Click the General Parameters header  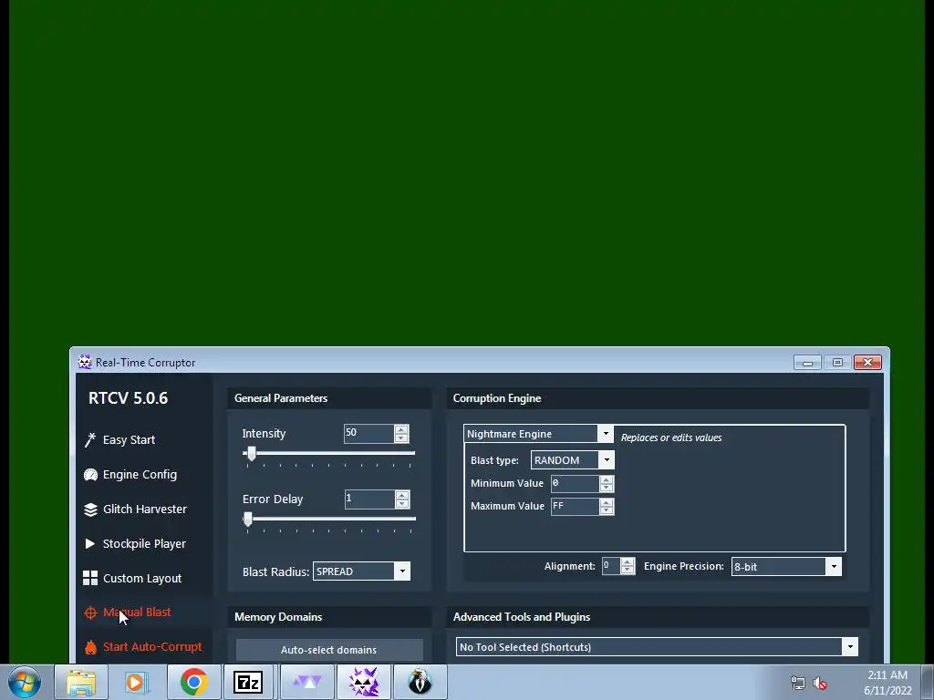[x=281, y=398]
